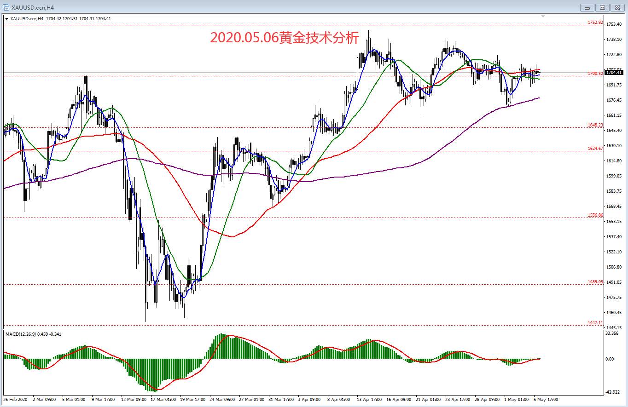Screen dimensions: 628x407
Task: Click the price scale value 1599.05
Action: coord(614,176)
